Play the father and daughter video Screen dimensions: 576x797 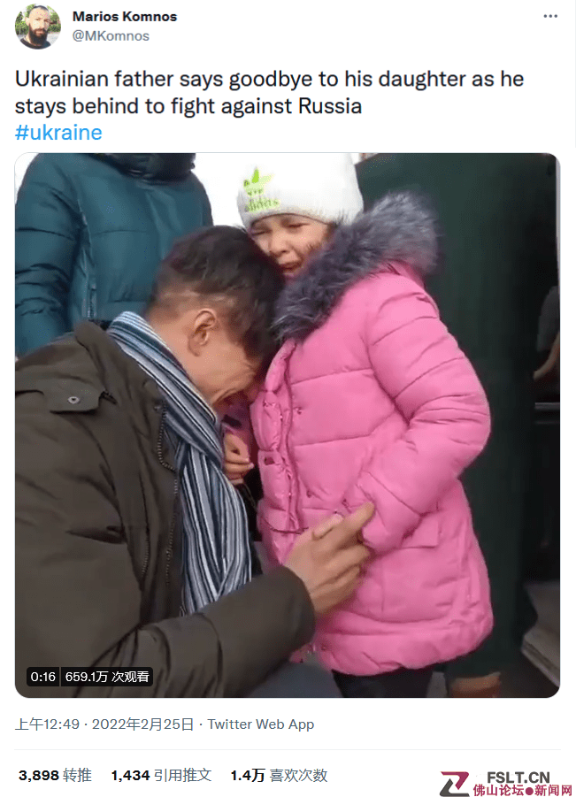coord(288,425)
